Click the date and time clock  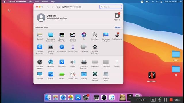(173, 1)
